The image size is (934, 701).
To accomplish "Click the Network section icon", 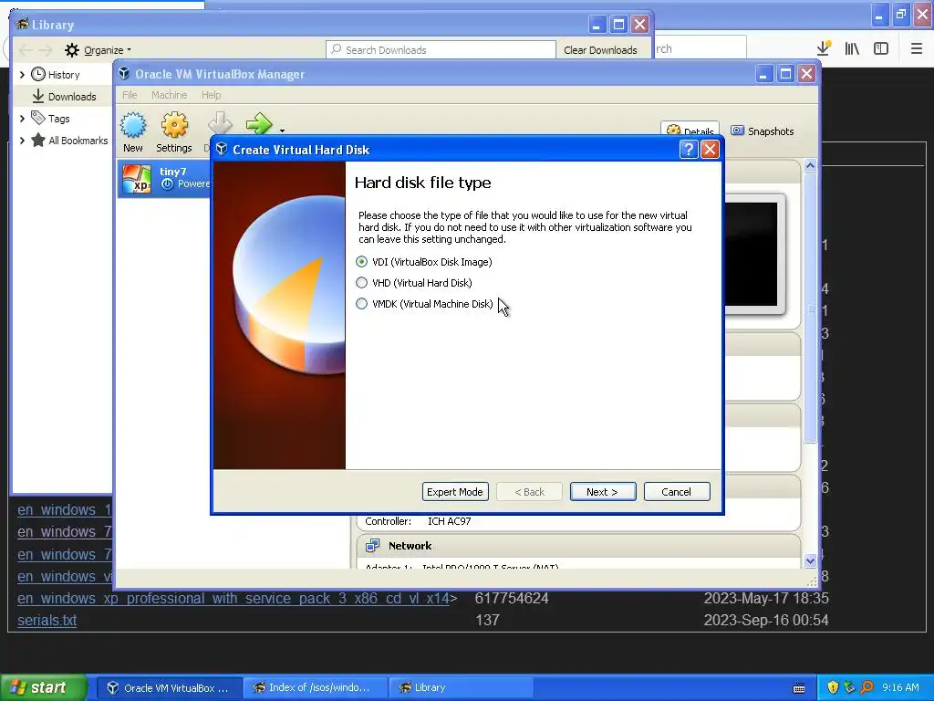I will 373,546.
